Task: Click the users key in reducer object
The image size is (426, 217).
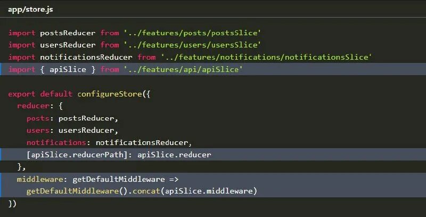Action: coord(38,130)
